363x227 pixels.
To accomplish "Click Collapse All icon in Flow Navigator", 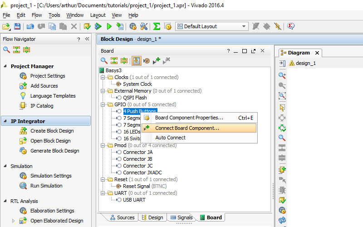I will 16,49.
